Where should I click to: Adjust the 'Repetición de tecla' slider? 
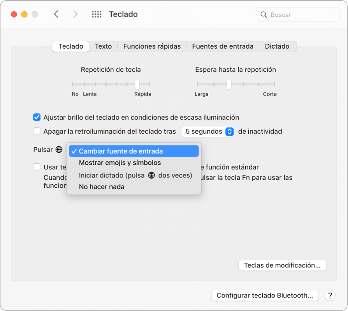(138, 83)
